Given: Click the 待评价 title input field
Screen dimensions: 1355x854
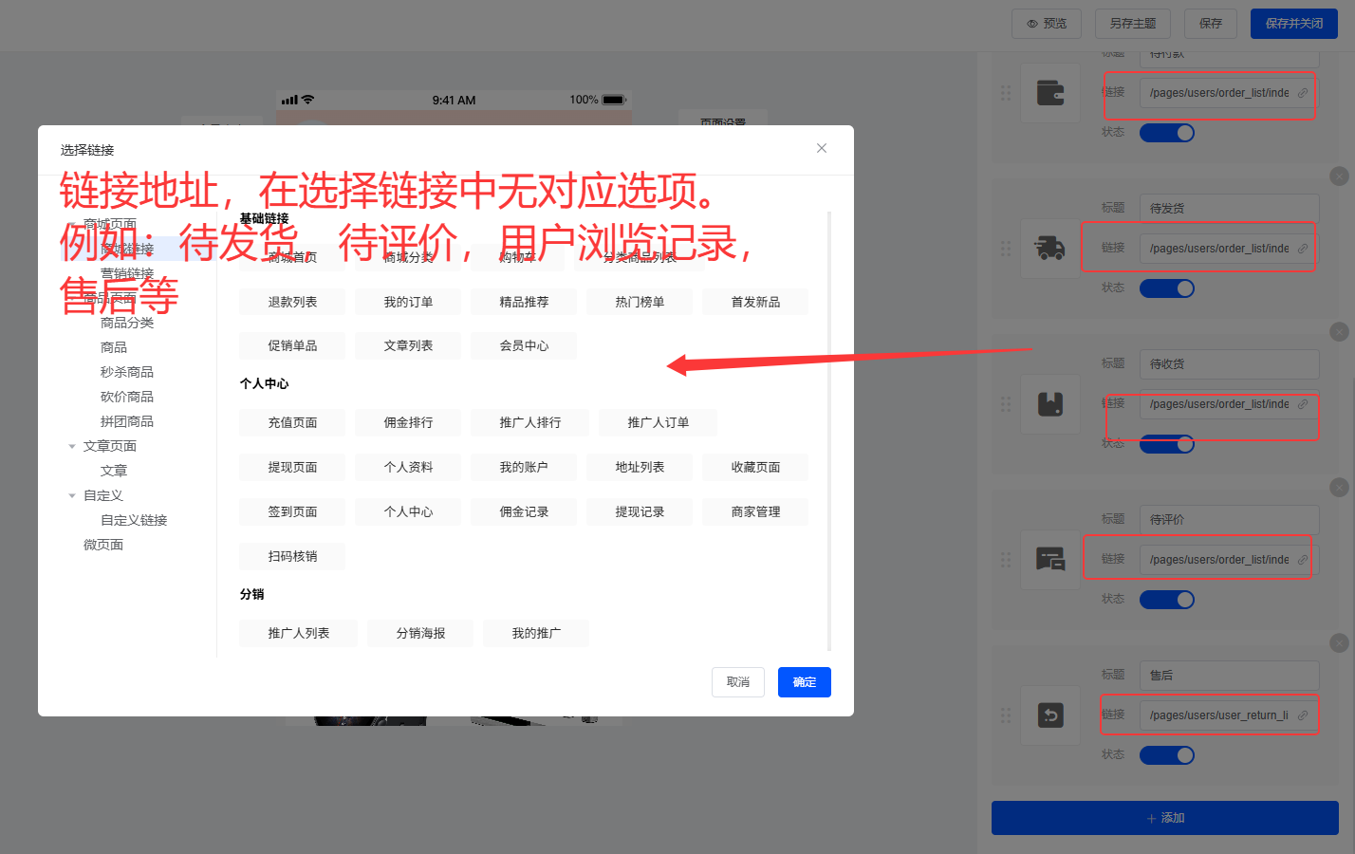Looking at the screenshot, I should click(1229, 520).
